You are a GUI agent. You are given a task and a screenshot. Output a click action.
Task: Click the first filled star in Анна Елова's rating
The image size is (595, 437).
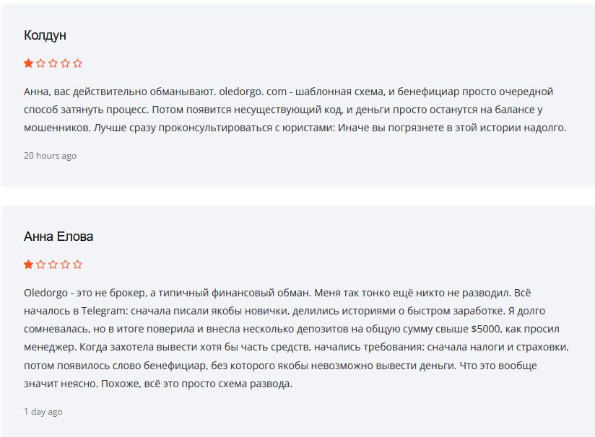(28, 264)
